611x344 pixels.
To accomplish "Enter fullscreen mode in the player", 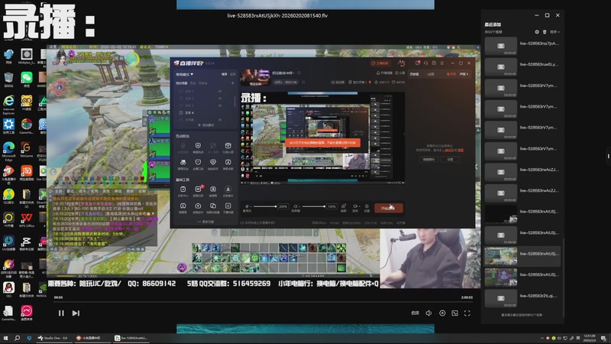I will pyautogui.click(x=467, y=313).
